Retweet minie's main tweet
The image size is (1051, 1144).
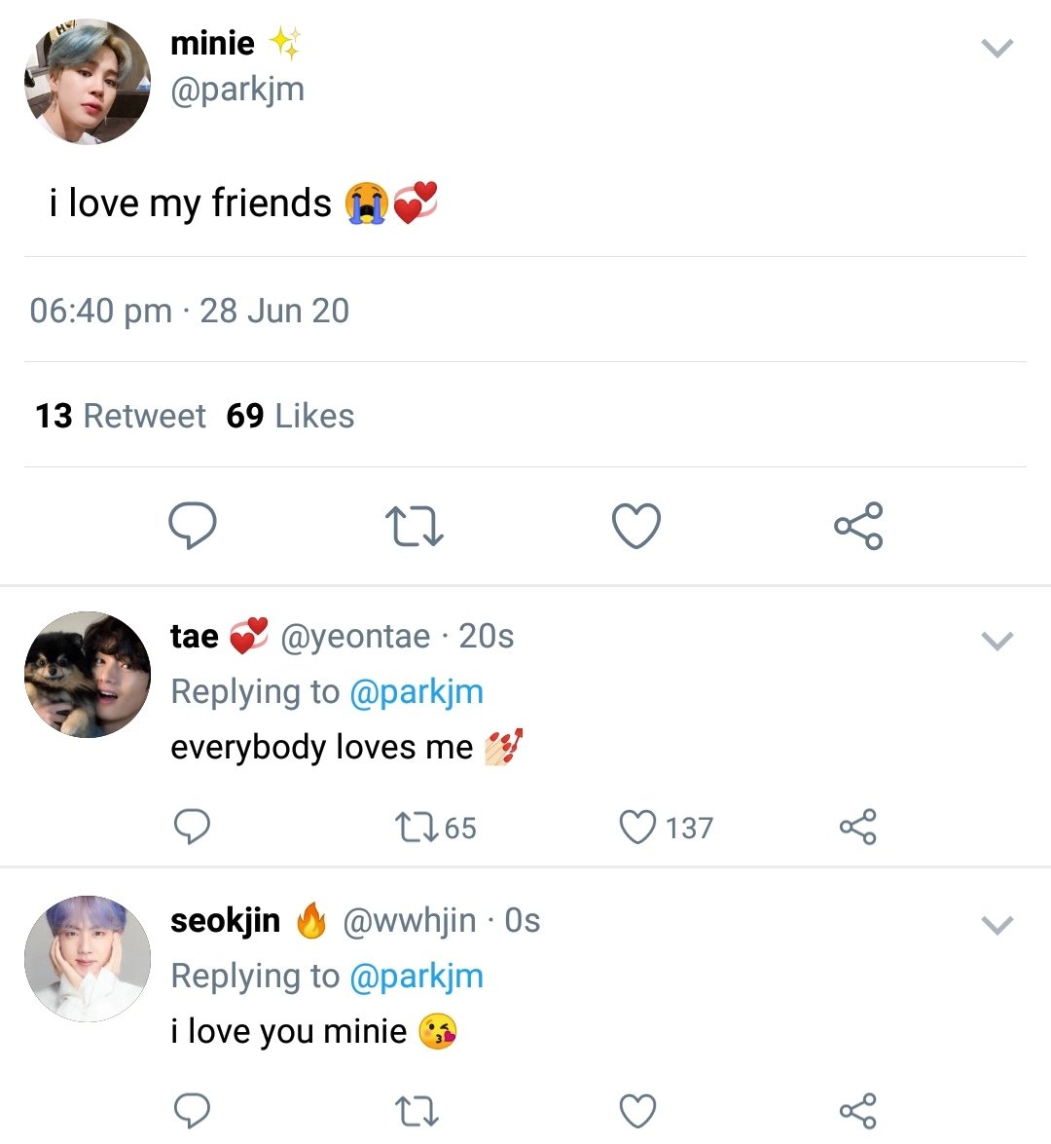tap(414, 527)
